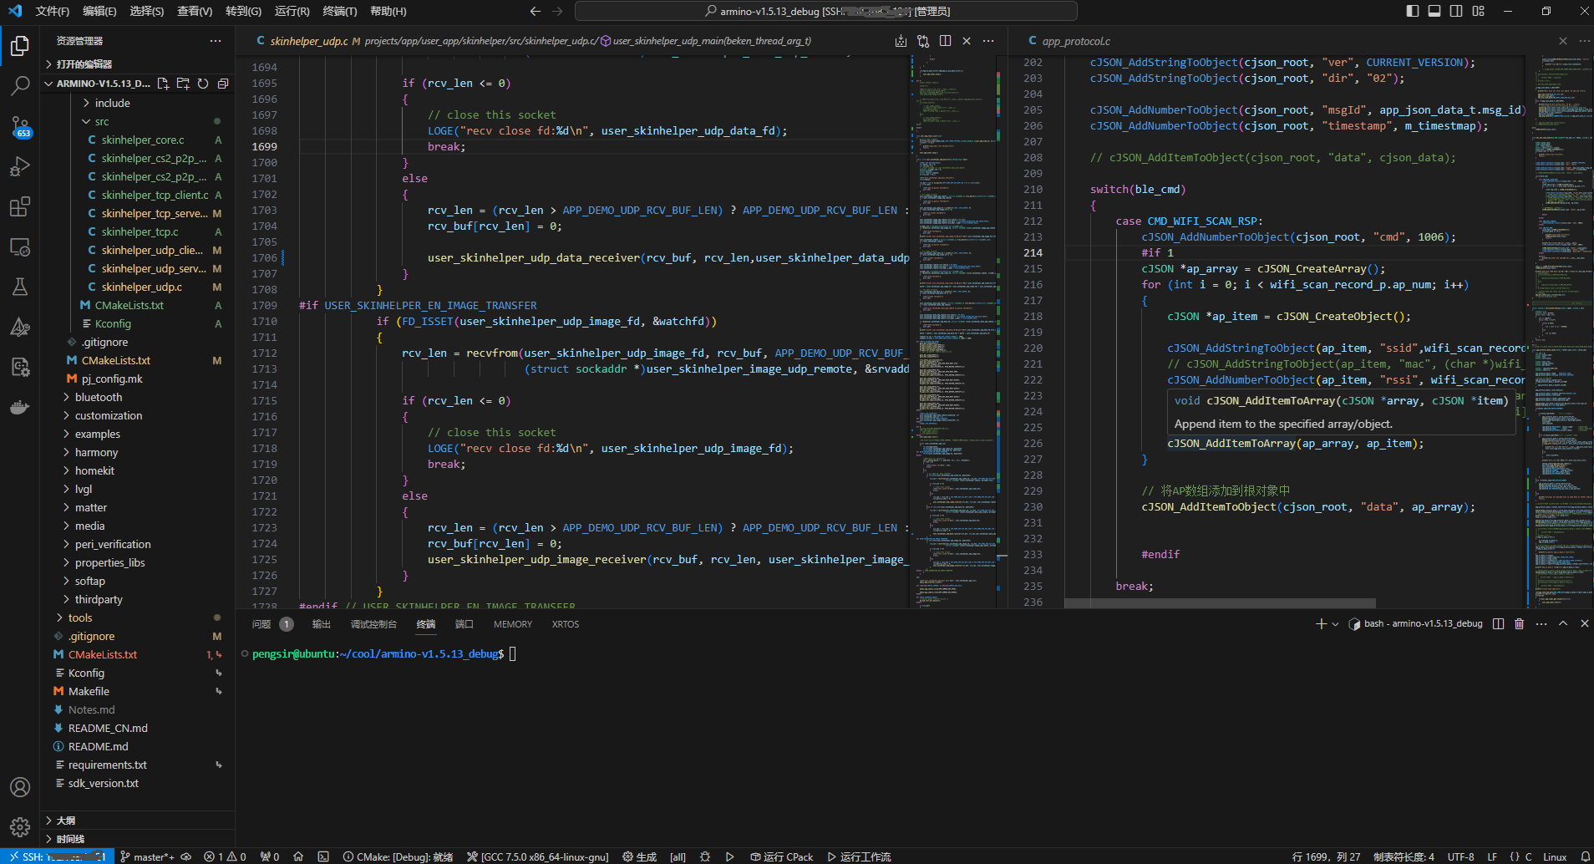Click notifications bell in status bar
Viewport: 1594px width, 864px height.
pyautogui.click(x=1585, y=856)
